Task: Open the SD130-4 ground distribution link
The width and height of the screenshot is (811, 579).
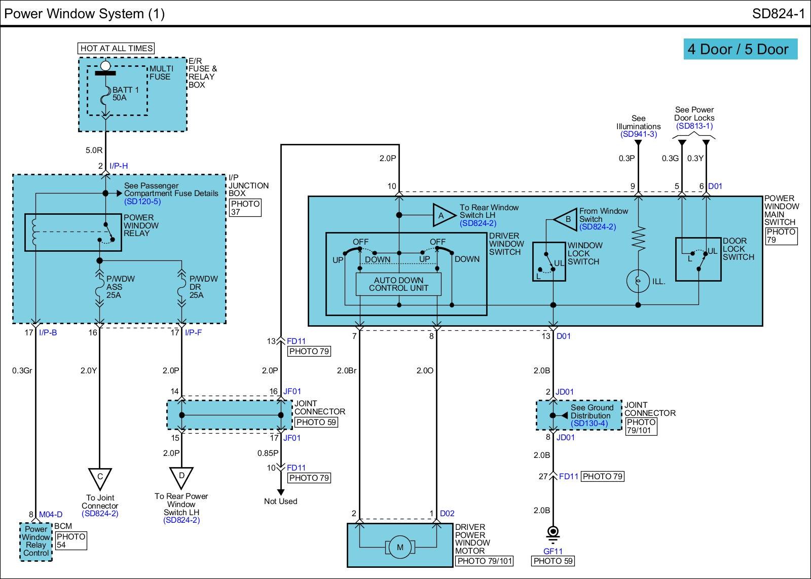Action: [x=588, y=423]
